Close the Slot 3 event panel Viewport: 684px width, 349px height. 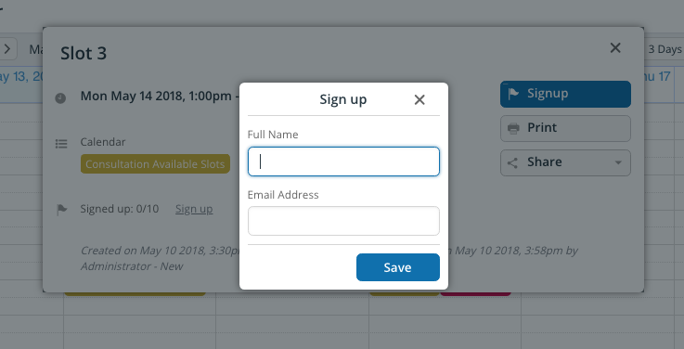(x=615, y=48)
